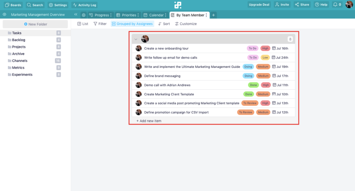
Task: Collapse sidebar with double chevron icon
Action: pyautogui.click(x=76, y=15)
